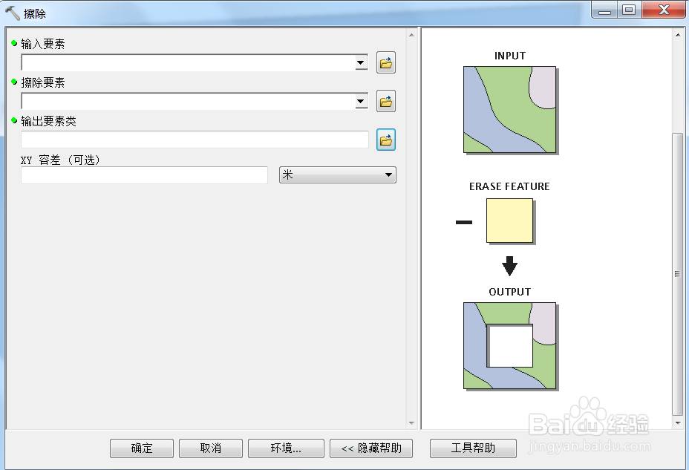
Task: Open the 环境... settings button
Action: [x=286, y=448]
